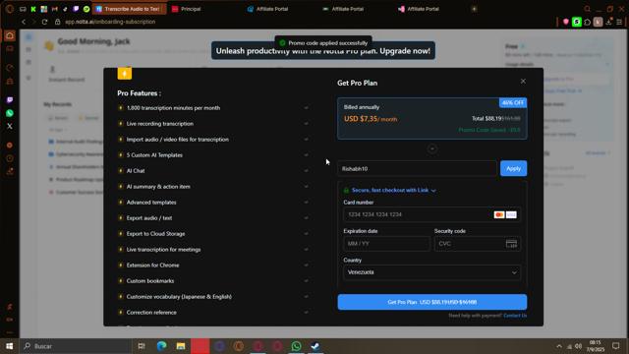Open the browser easy setup menu icon
Viewport: 629px width, 354px height.
(619, 22)
